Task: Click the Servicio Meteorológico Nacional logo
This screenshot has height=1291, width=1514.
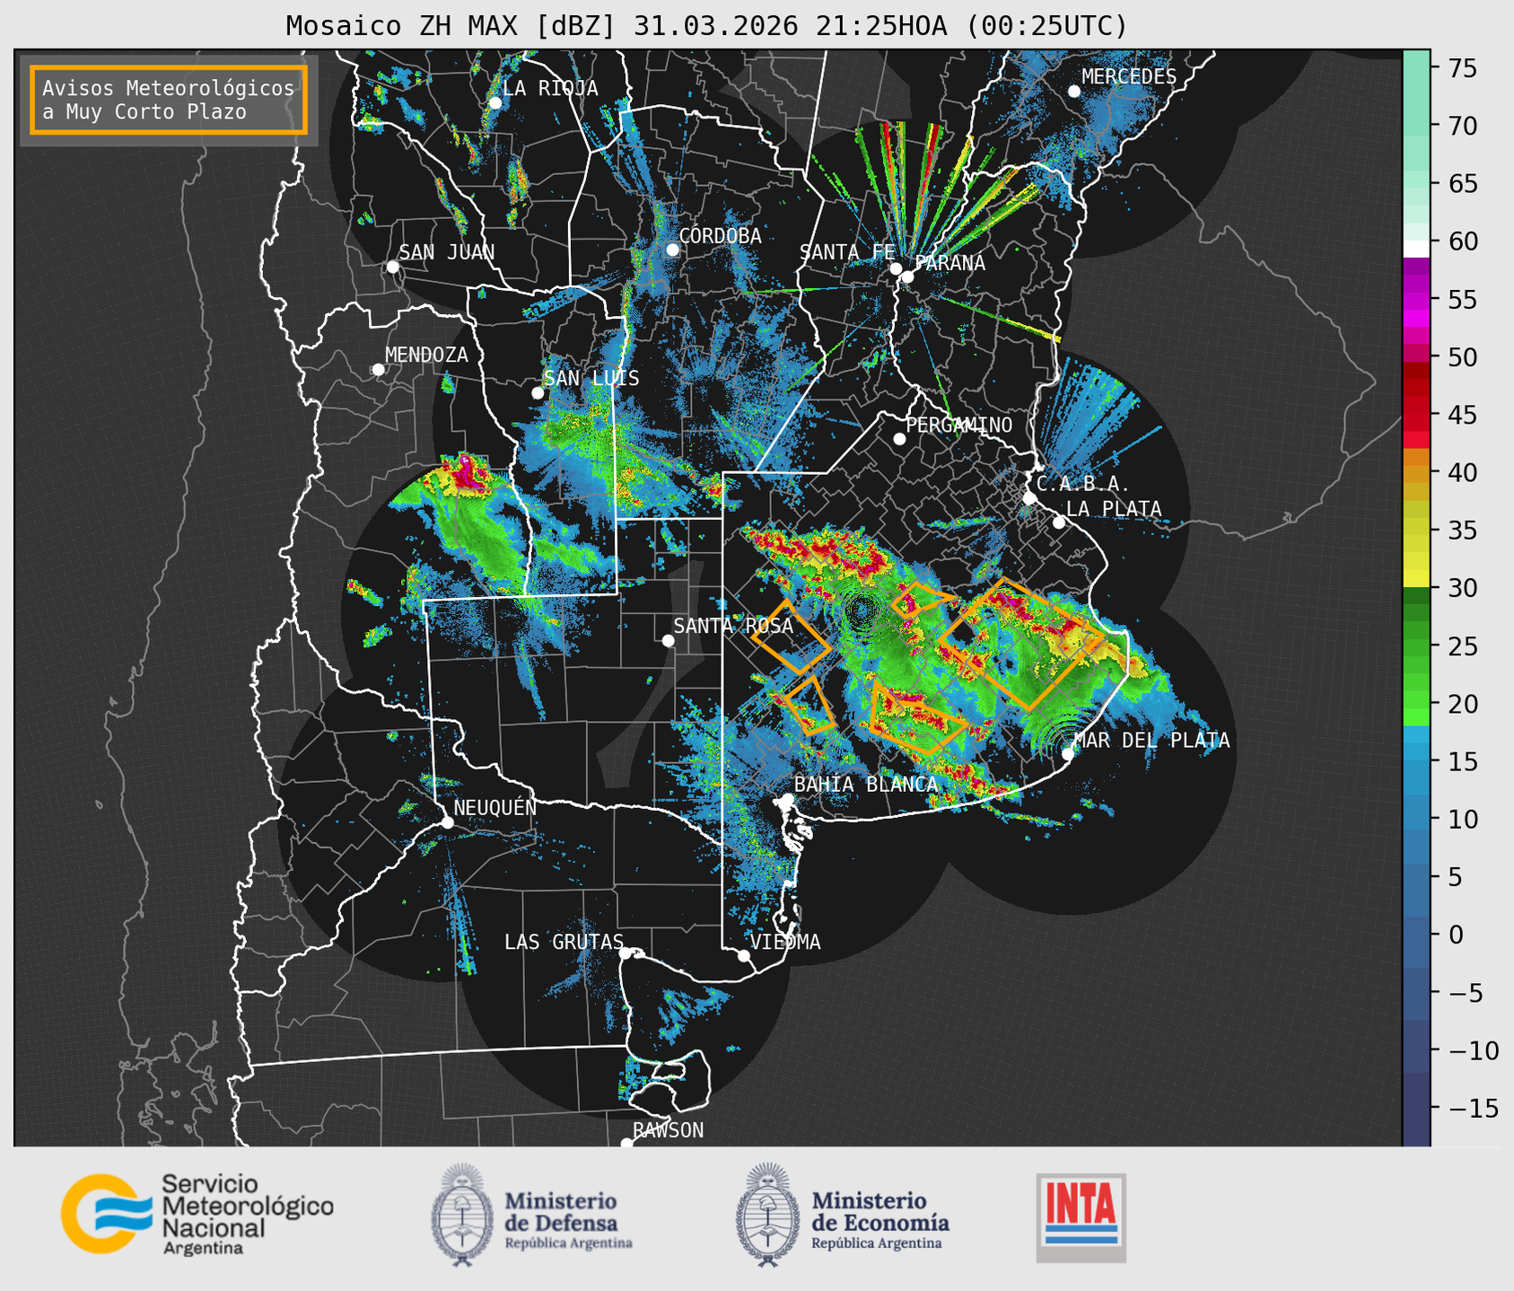Action: click(197, 1214)
